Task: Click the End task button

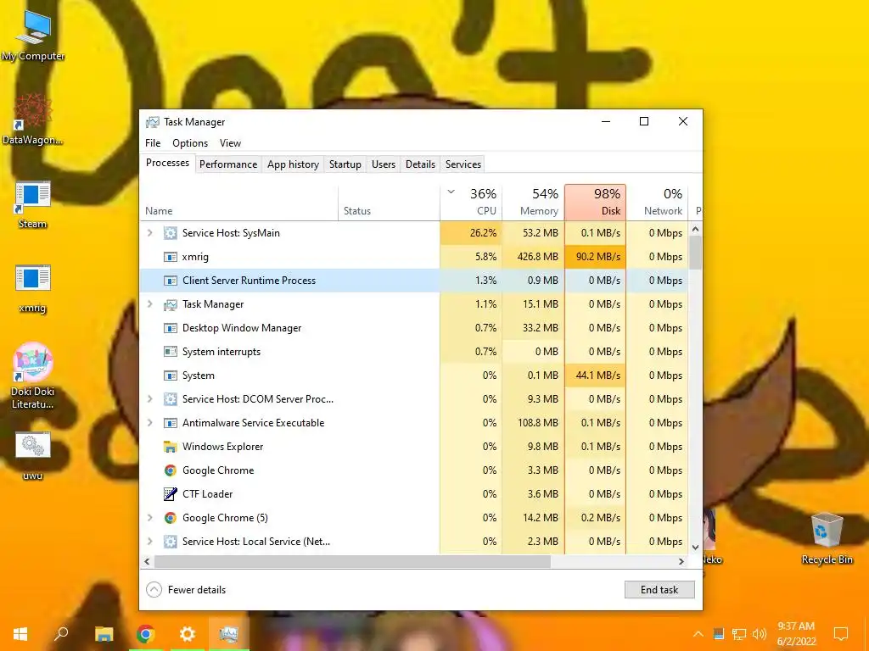Action: click(x=659, y=590)
